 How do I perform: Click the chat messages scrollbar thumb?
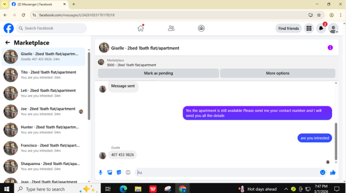pos(336,141)
